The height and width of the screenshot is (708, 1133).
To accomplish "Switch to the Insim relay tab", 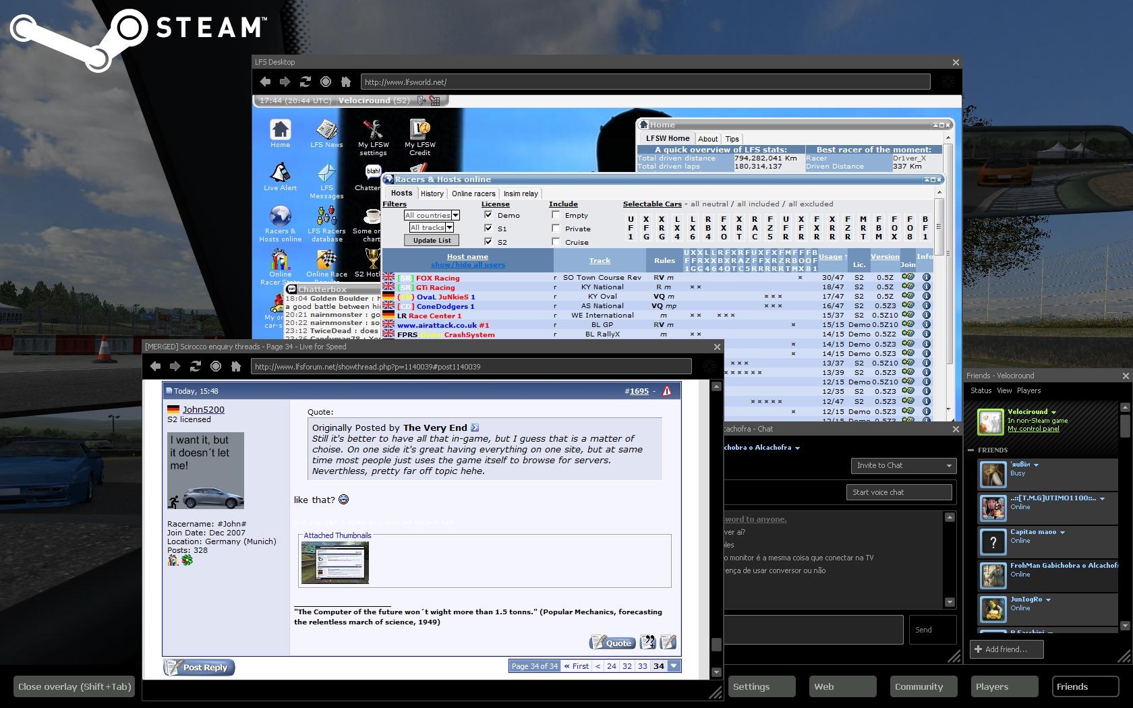I will tap(521, 194).
